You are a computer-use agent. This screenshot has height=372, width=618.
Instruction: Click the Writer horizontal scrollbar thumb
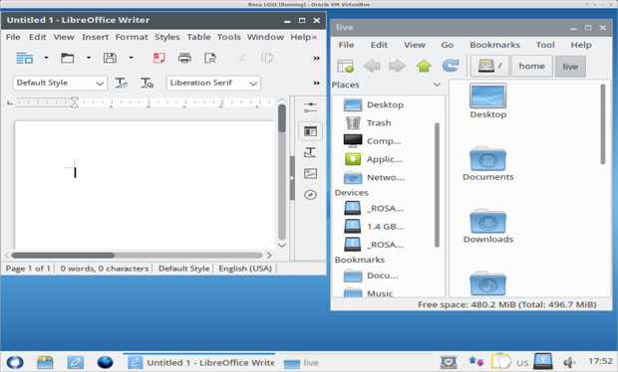63,256
